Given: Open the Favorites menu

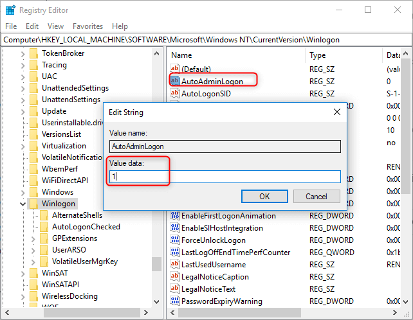Looking at the screenshot, I should (x=87, y=26).
